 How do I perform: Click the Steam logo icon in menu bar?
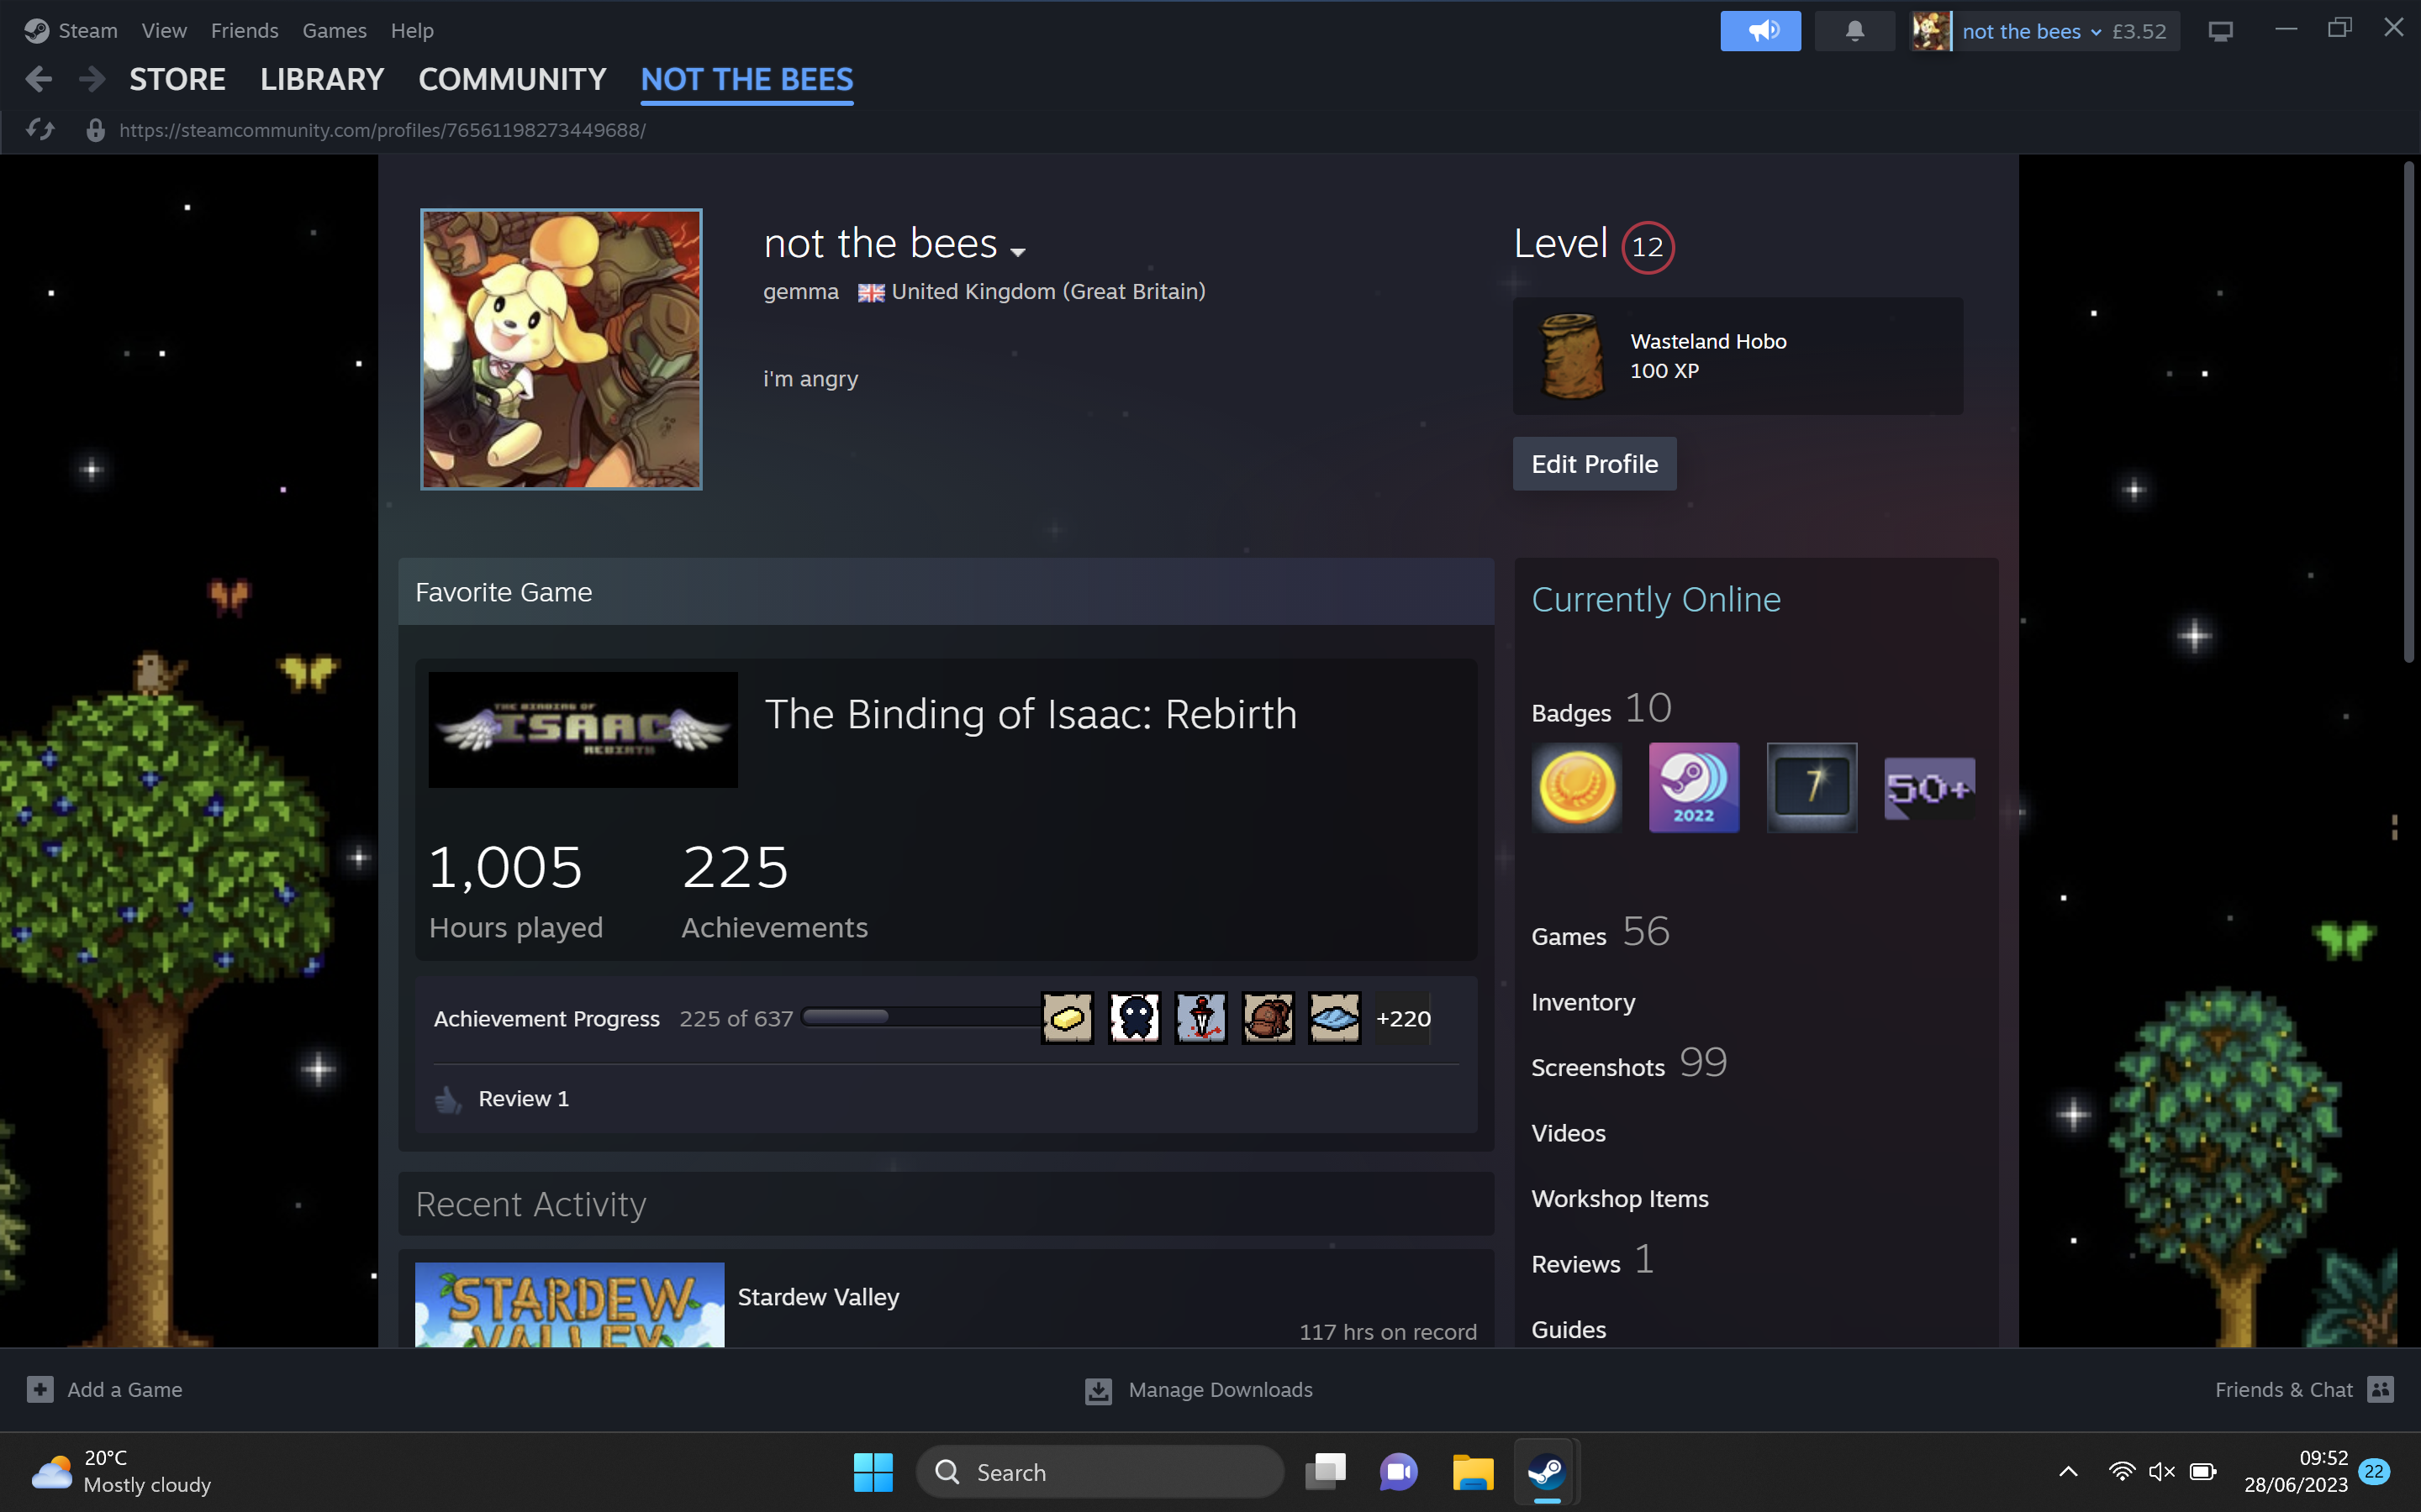coord(37,31)
